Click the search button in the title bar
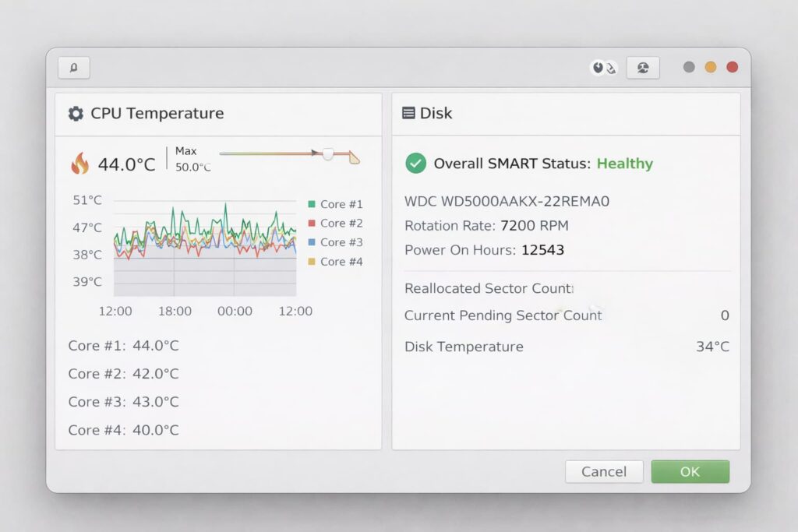This screenshot has width=798, height=532. click(74, 68)
